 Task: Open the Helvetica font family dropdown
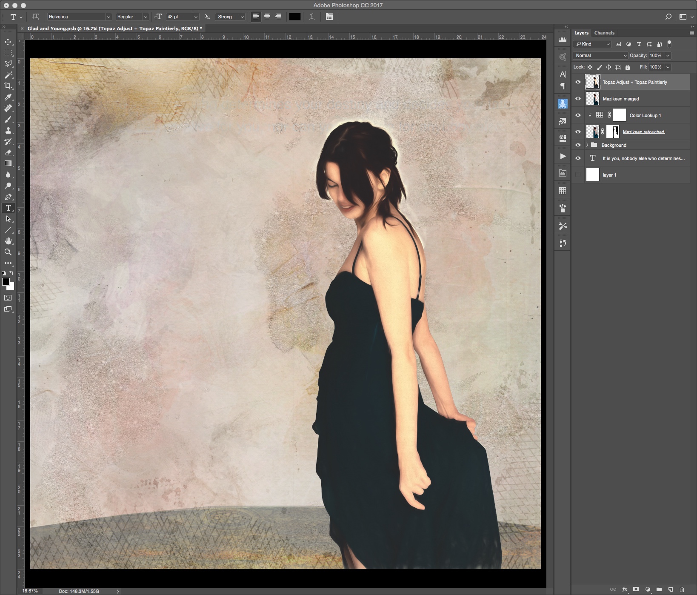click(79, 17)
